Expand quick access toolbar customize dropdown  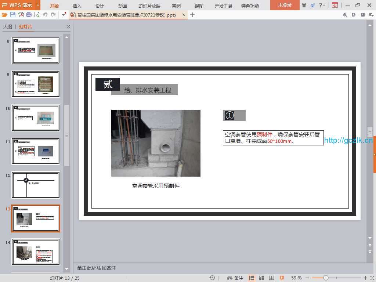(64, 15)
